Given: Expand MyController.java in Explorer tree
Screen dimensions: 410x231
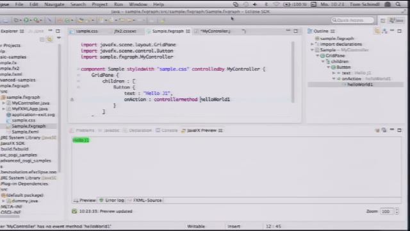Looking at the screenshot, I should pos(4,103).
